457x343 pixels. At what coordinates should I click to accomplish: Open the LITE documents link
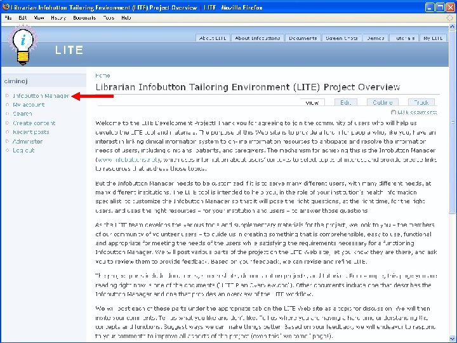click(x=417, y=112)
